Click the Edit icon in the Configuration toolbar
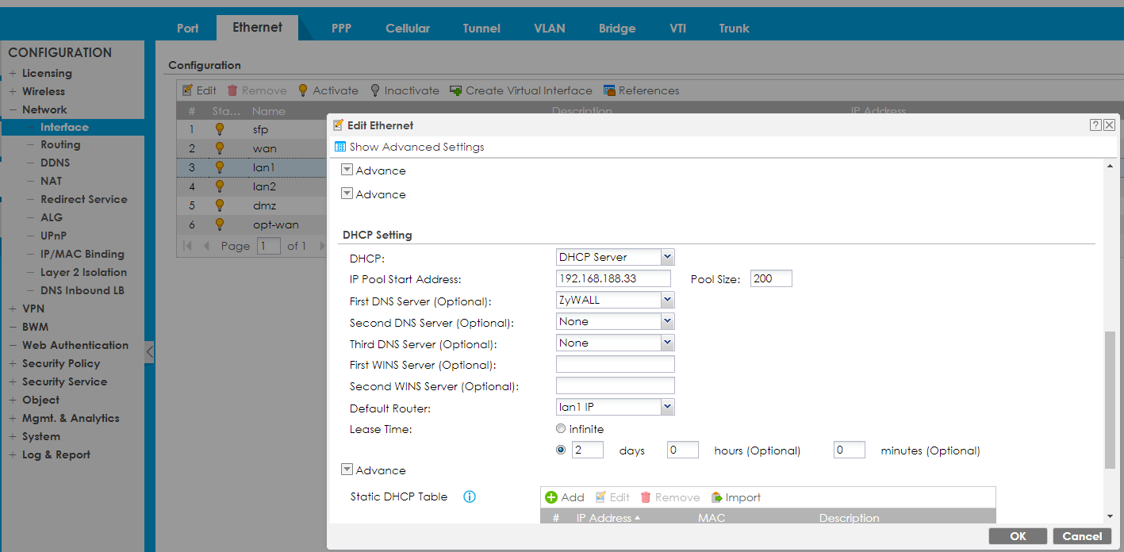The height and width of the screenshot is (552, 1124). (x=187, y=90)
